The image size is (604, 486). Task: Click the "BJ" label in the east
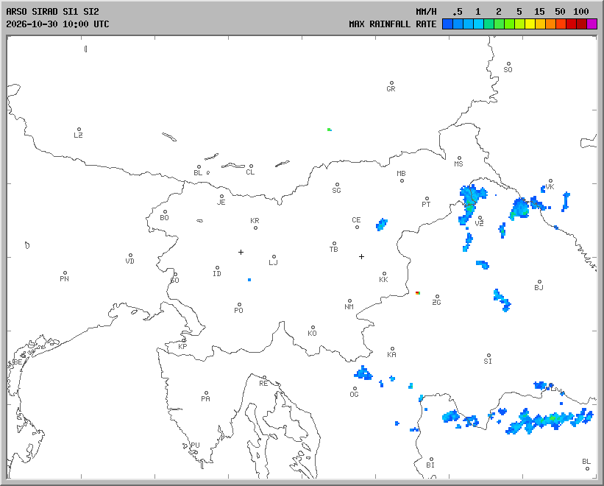[539, 287]
